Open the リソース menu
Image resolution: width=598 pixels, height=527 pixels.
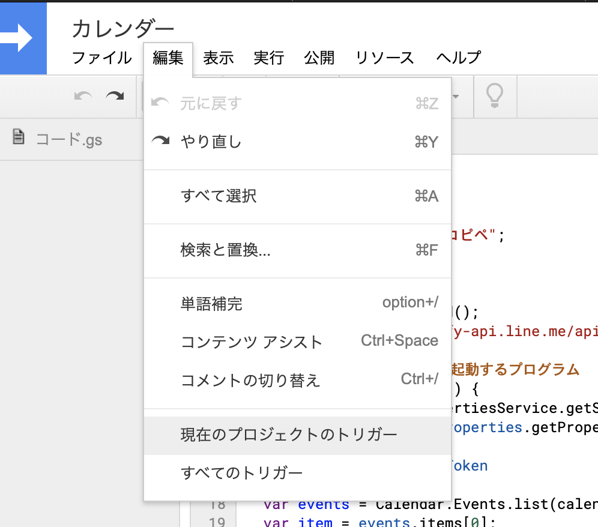(x=384, y=58)
